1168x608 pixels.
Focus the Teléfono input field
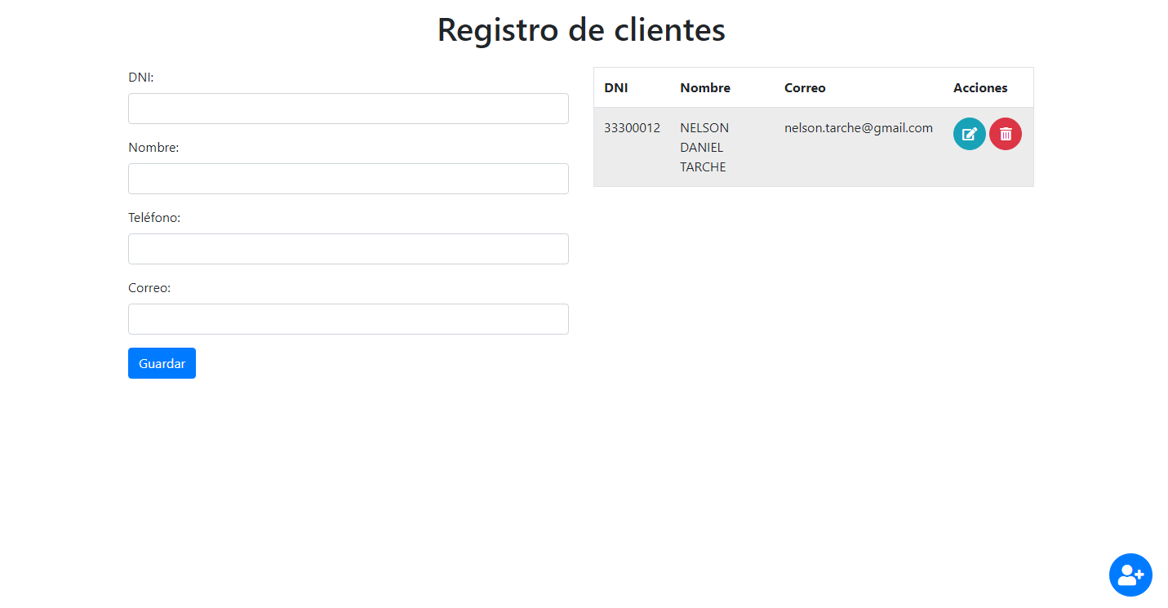pyautogui.click(x=349, y=249)
